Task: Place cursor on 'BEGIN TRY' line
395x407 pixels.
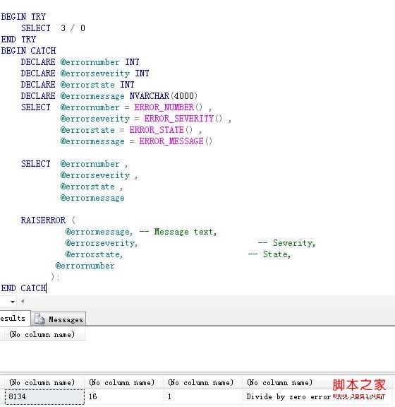Action: coord(23,17)
